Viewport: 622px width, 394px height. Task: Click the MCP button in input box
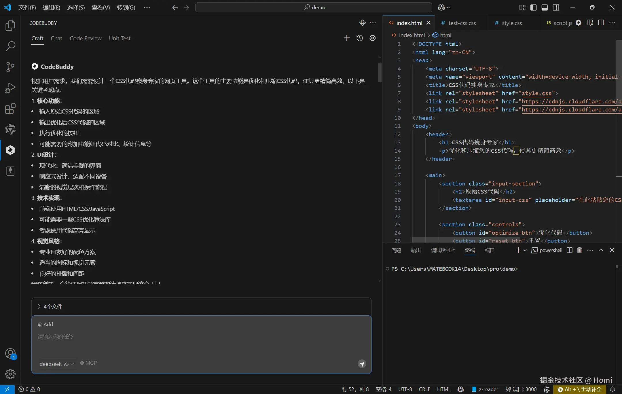[88, 363]
